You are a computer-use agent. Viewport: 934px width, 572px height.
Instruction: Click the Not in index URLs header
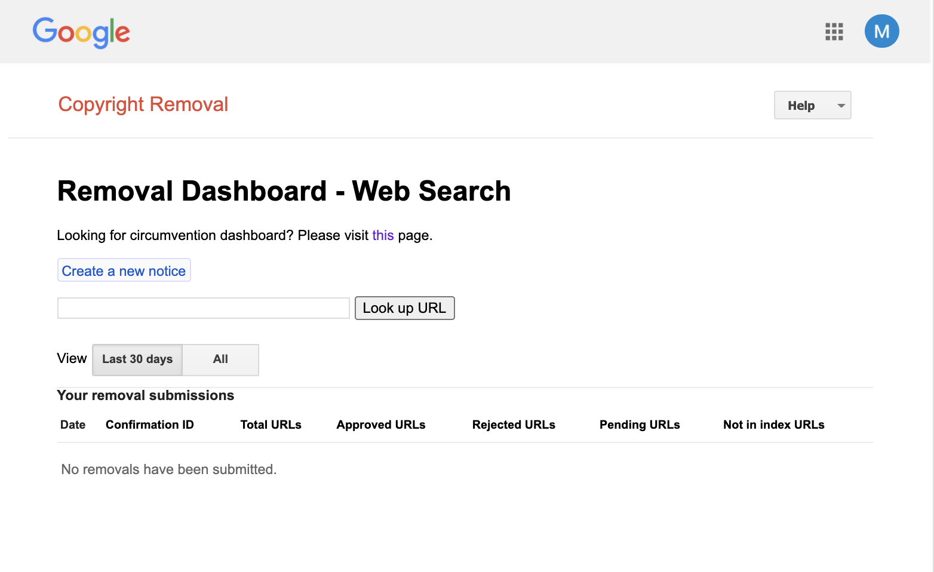click(x=773, y=425)
